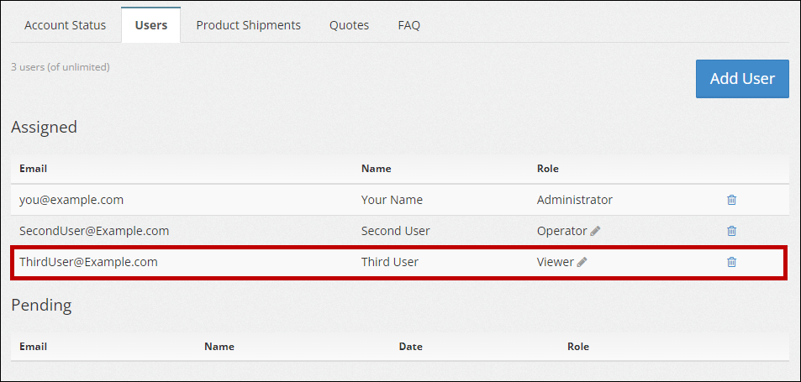Open the Account Status tab
Image resolution: width=801 pixels, height=382 pixels.
(66, 25)
